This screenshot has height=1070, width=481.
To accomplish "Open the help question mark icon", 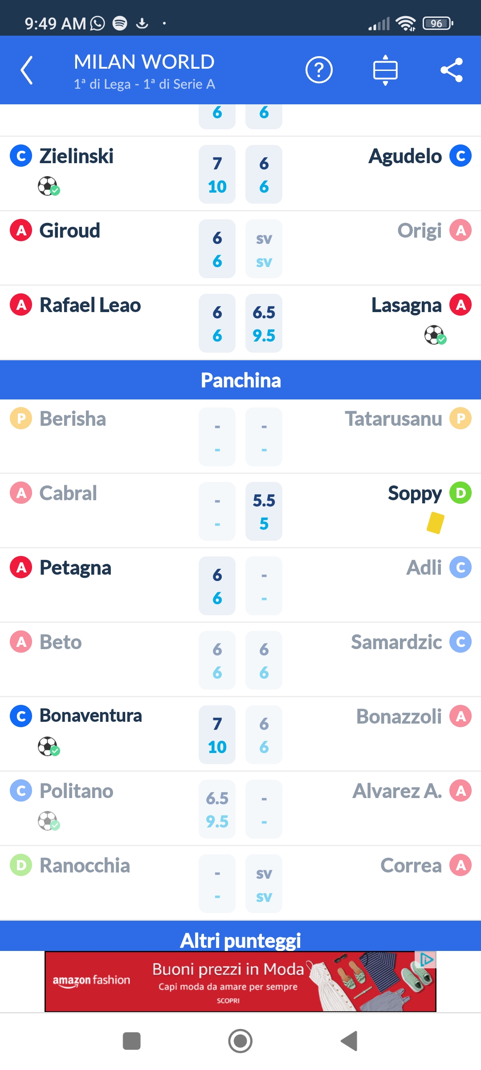I will coord(319,70).
